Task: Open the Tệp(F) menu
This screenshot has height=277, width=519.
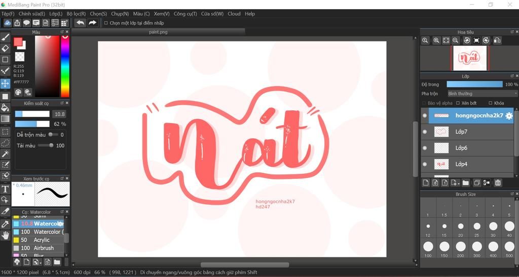Action: [x=8, y=14]
